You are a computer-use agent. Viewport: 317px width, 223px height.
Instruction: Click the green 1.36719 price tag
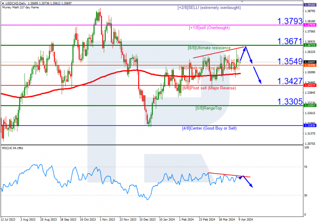[310, 45]
